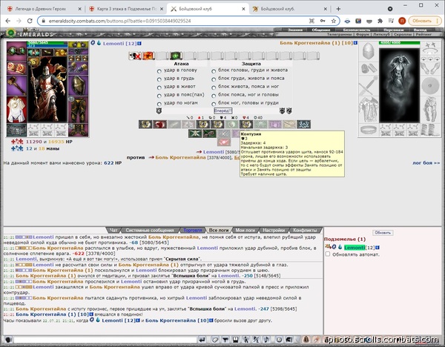Activate the red swirl combat skill
Screen dimensions: 445x347
point(159,125)
